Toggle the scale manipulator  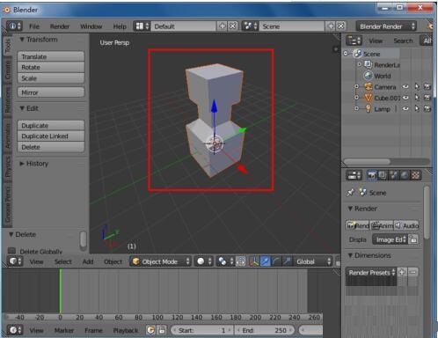click(x=287, y=261)
